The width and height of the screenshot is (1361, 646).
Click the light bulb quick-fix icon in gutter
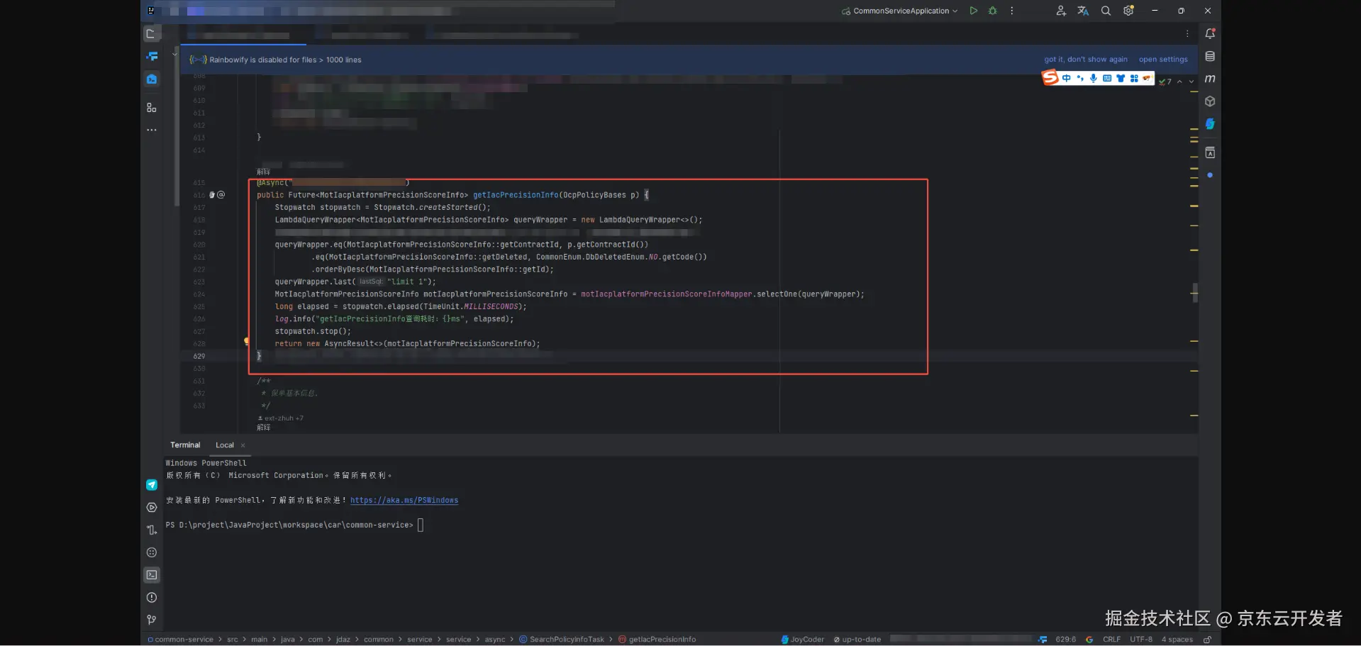[x=247, y=341]
